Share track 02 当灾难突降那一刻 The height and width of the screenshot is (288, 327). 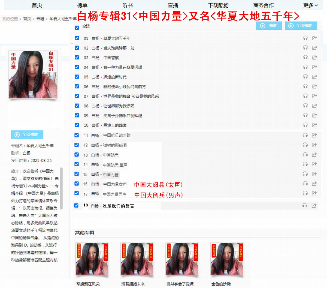[315, 48]
